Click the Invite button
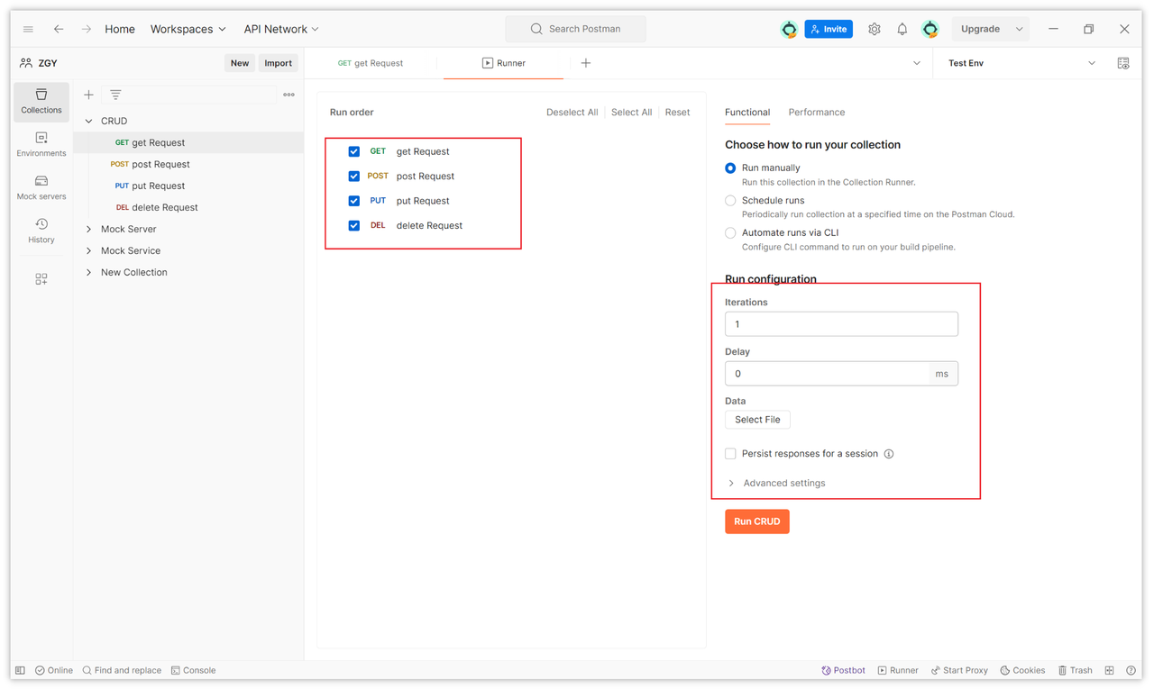The image size is (1154, 689). [829, 29]
